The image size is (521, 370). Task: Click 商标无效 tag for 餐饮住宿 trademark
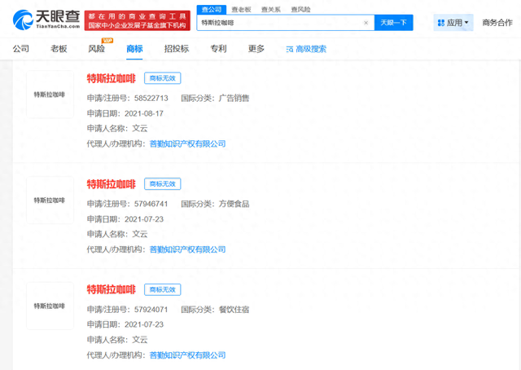point(163,289)
